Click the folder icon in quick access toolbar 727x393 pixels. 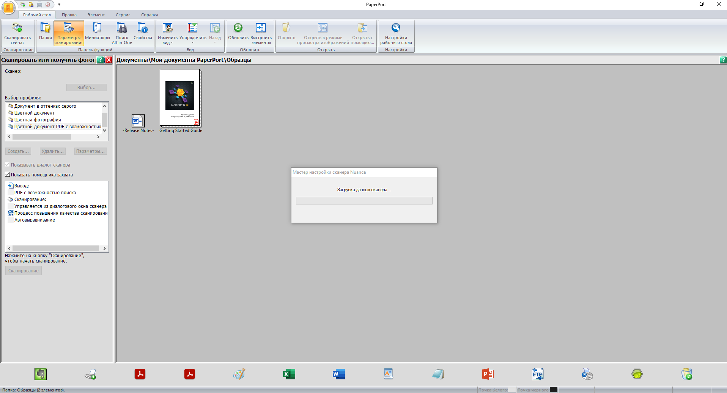31,5
